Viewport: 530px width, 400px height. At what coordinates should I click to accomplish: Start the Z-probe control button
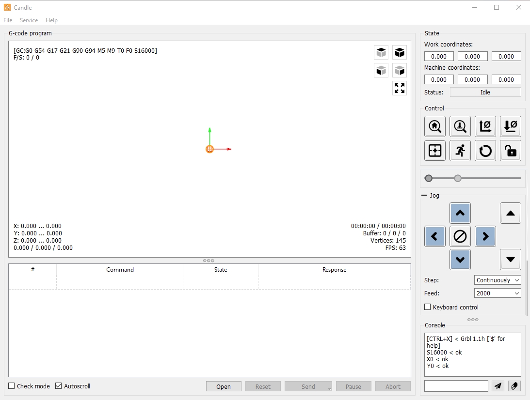[x=460, y=126]
